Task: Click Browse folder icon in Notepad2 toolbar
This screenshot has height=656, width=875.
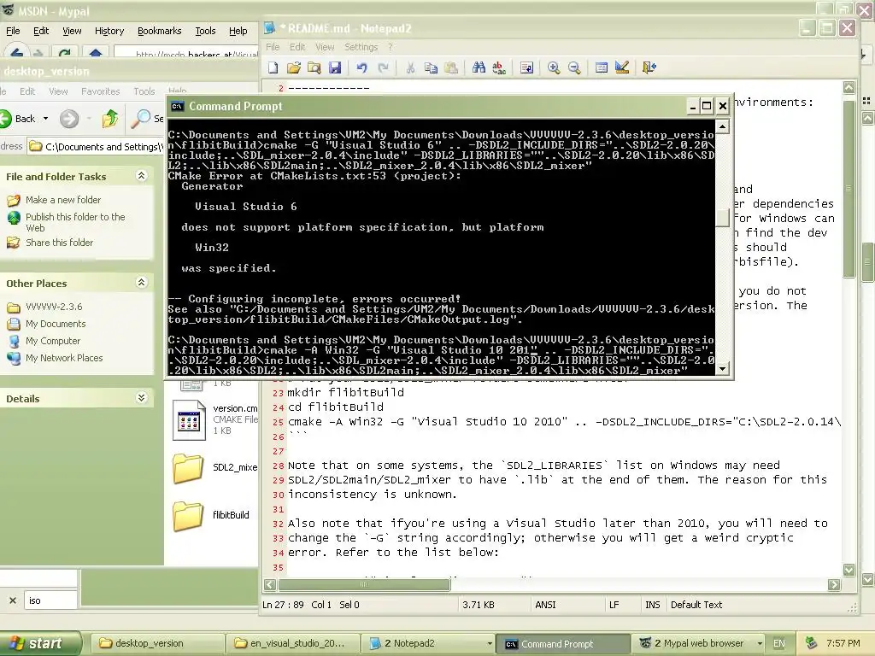Action: pos(314,67)
